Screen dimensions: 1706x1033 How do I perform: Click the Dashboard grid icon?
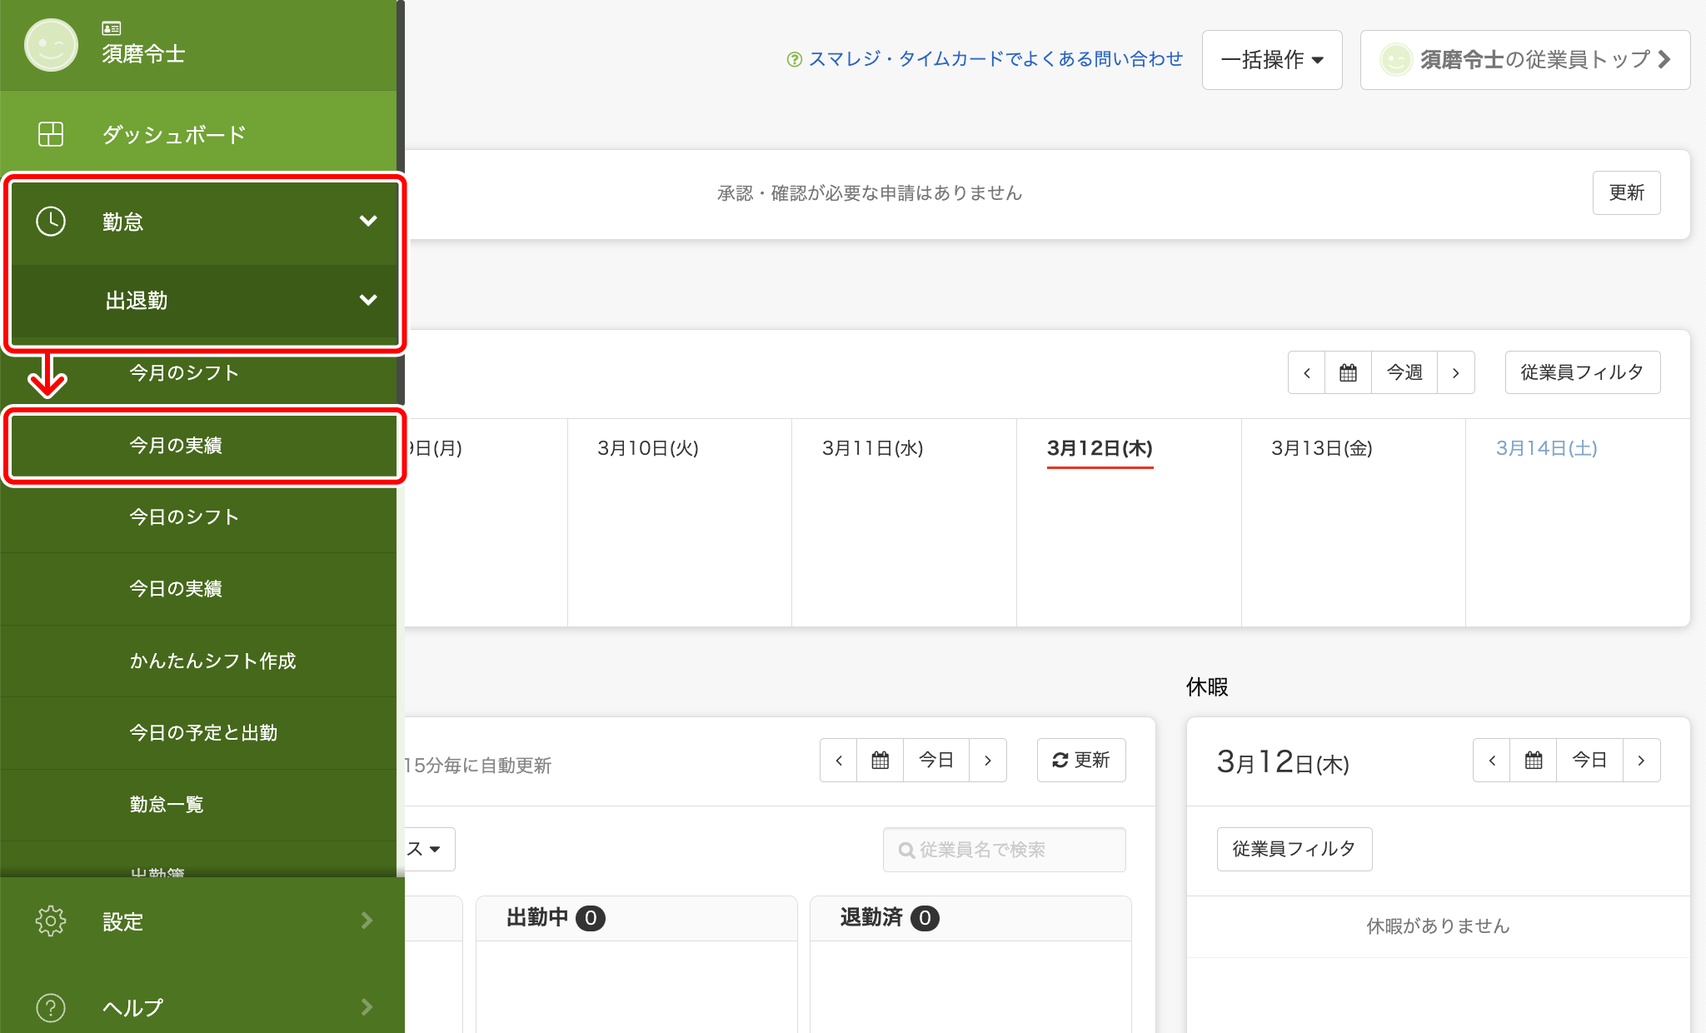[x=51, y=134]
